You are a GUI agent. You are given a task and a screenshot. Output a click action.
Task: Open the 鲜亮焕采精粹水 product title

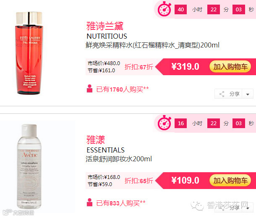[152, 45]
